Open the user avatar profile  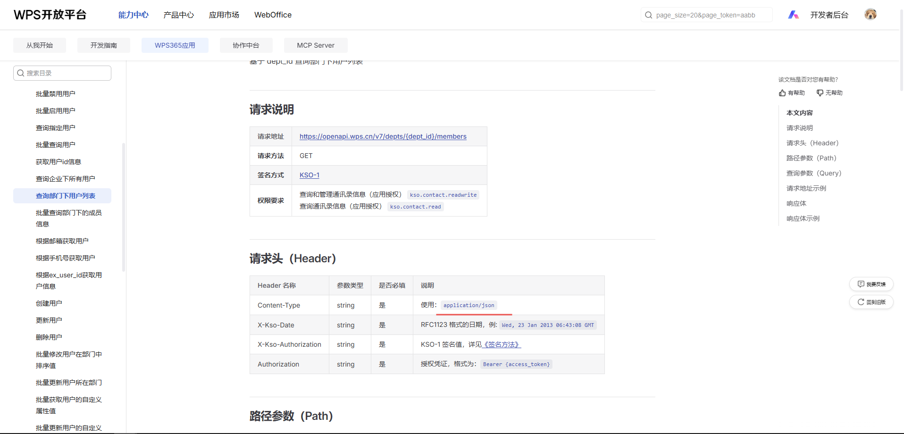point(870,15)
